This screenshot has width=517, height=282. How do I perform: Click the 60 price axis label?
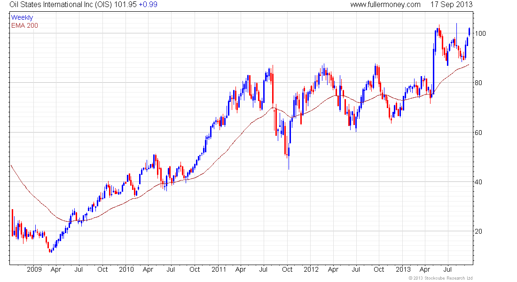pos(478,133)
